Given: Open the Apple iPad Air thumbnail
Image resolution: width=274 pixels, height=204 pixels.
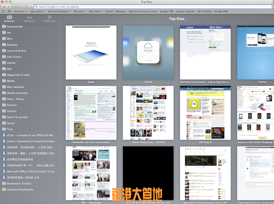Looking at the screenshot, I should click(x=91, y=52).
